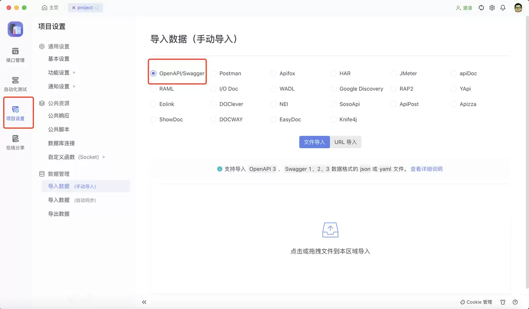Click 数据管理 section header

pyautogui.click(x=54, y=174)
